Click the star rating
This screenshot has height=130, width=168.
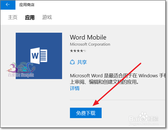(x=78, y=51)
